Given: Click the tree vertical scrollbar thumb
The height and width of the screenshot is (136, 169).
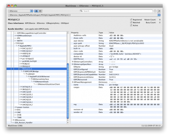Looking at the screenshot, I should coord(68,91).
